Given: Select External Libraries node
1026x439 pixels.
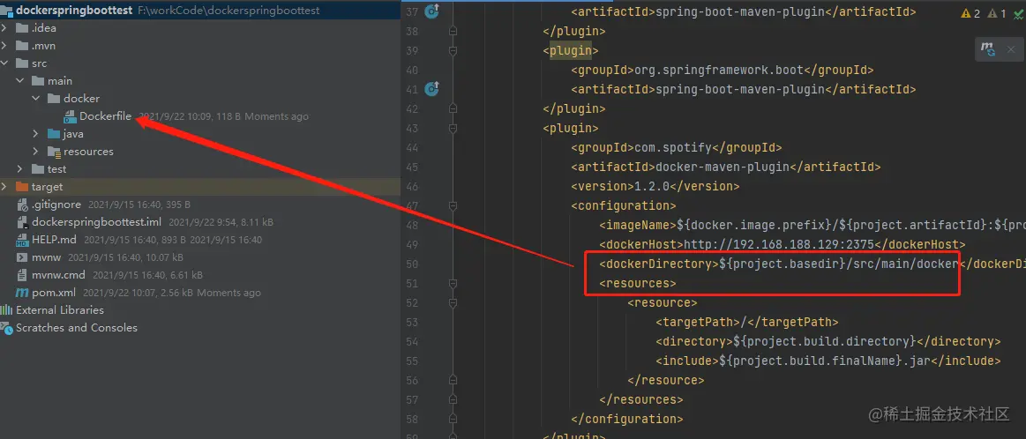Looking at the screenshot, I should pos(60,311).
